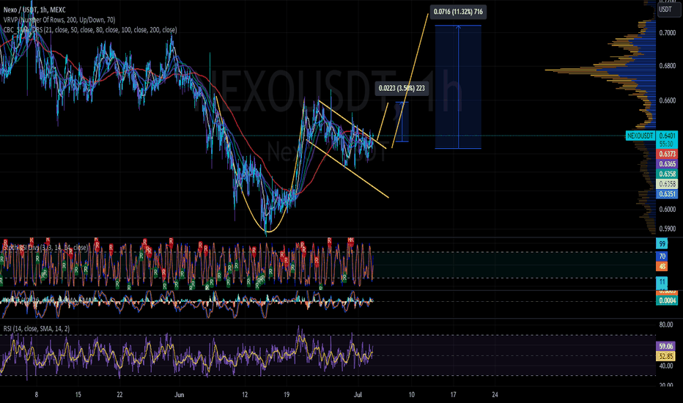Image resolution: width=683 pixels, height=403 pixels.
Task: Click the date 19 on time axis
Action: coord(287,395)
